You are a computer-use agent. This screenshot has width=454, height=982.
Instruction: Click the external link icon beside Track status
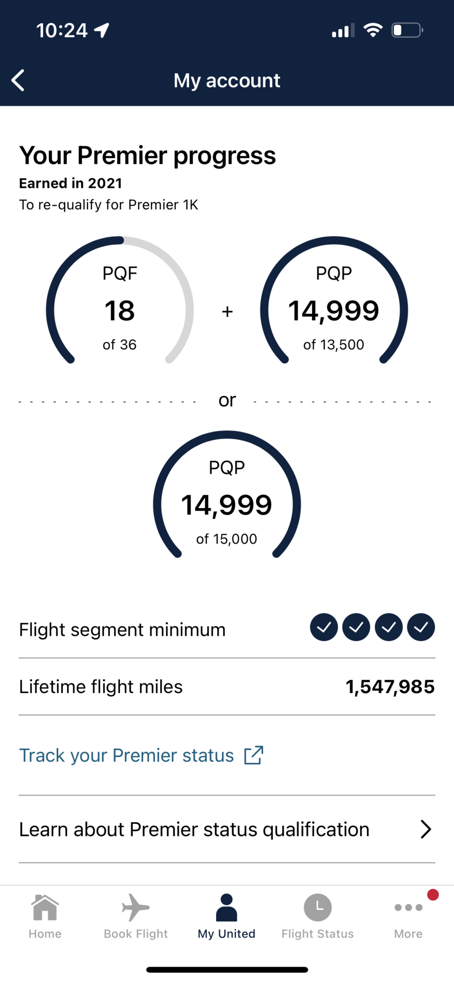[254, 755]
